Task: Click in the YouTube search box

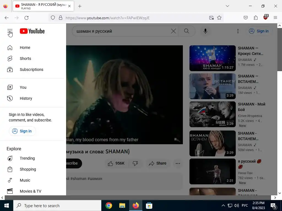Action: (x=122, y=31)
